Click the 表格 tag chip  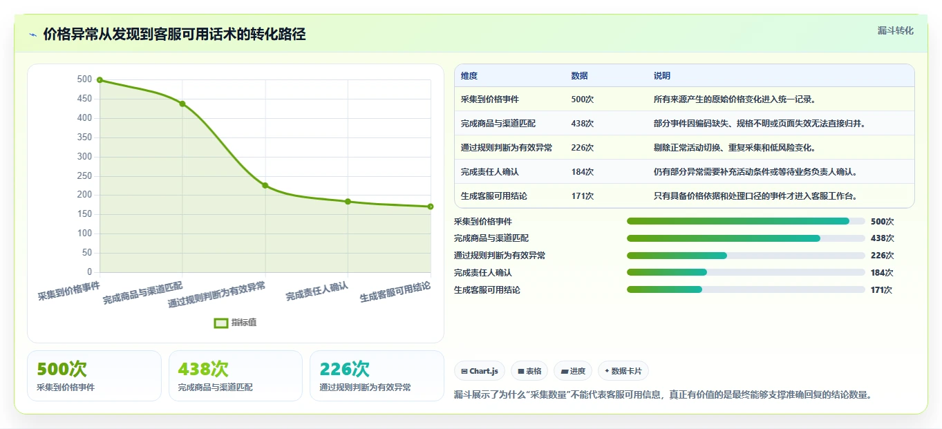point(529,371)
